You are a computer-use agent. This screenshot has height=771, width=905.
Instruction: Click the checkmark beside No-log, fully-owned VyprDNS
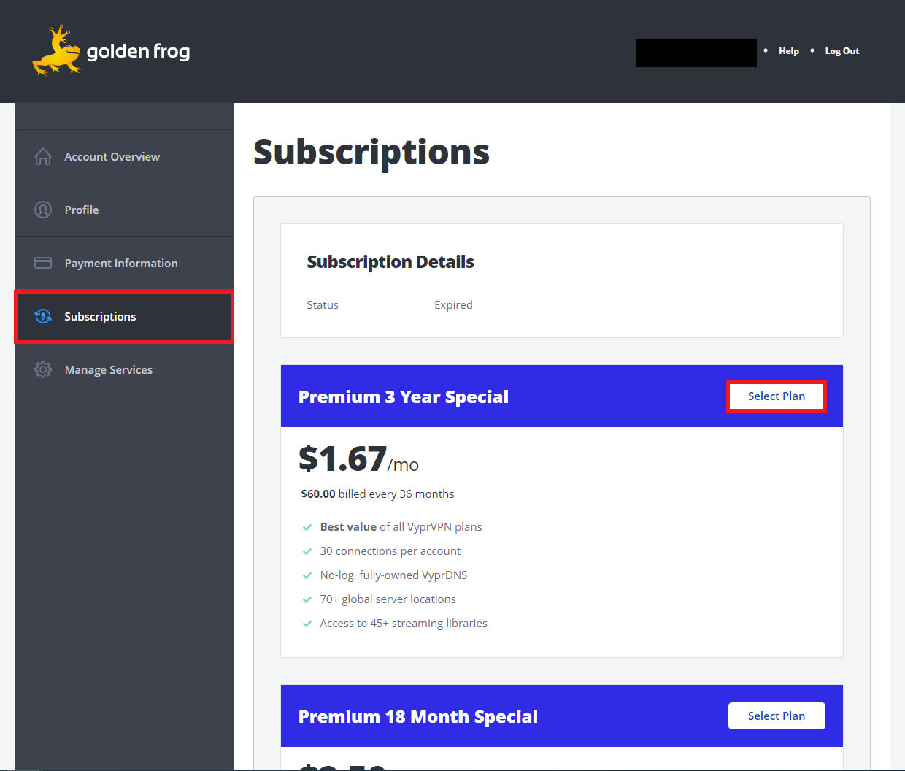tap(307, 575)
